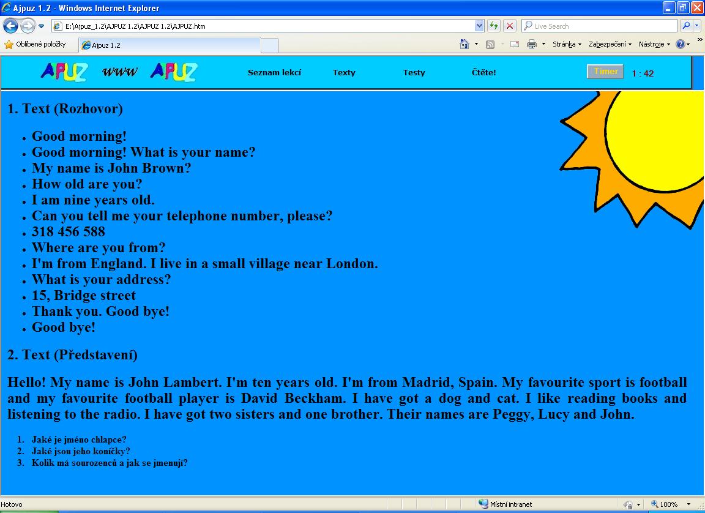The image size is (705, 513).
Task: Click the first colorful AJPUZ logo
Action: 64,72
